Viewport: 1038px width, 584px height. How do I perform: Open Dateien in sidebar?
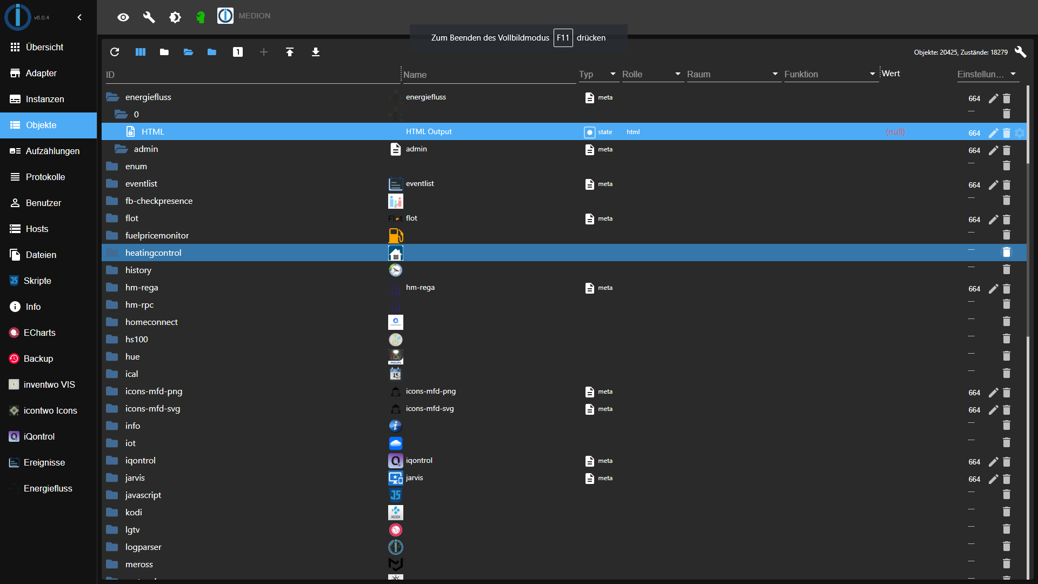point(48,255)
